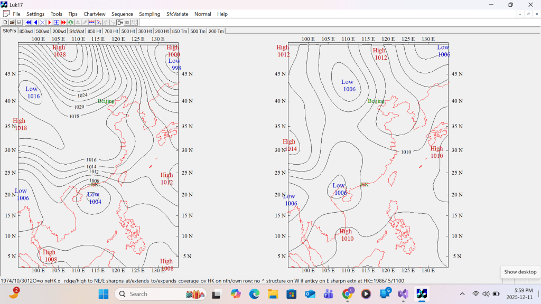This screenshot has width=541, height=304.
Task: Step forward with the single red right arrow
Action: point(50,23)
